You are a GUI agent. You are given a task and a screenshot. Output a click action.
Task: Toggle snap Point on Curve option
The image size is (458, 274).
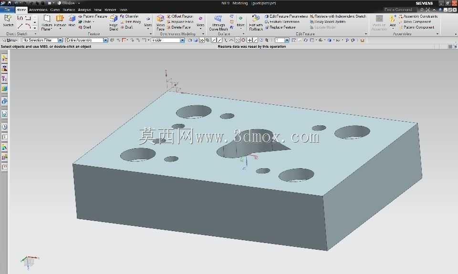[x=255, y=41]
